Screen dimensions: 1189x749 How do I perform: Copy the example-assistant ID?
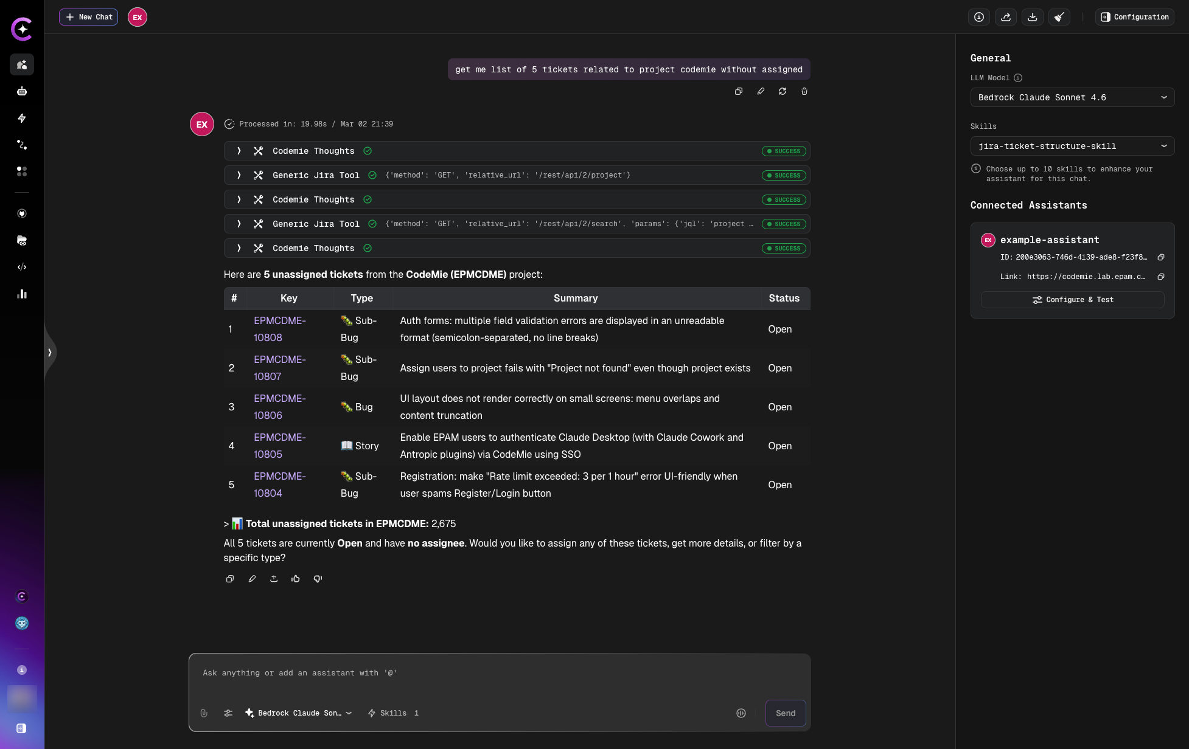pos(1161,257)
